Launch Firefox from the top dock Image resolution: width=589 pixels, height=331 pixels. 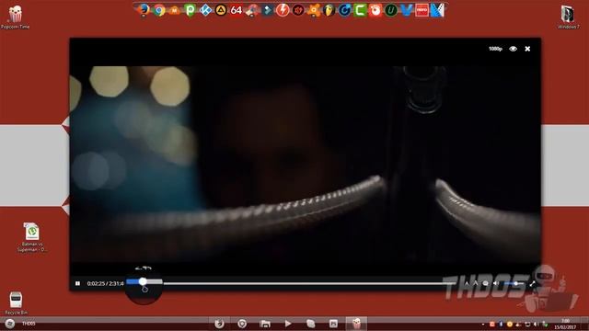pos(144,10)
